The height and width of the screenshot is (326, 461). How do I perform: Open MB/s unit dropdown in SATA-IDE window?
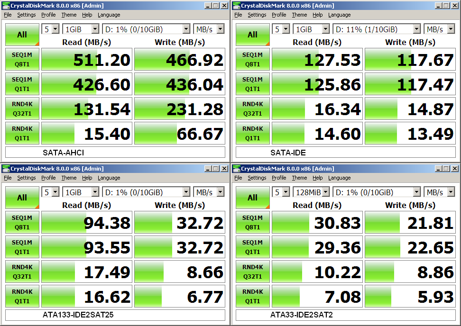(439, 29)
